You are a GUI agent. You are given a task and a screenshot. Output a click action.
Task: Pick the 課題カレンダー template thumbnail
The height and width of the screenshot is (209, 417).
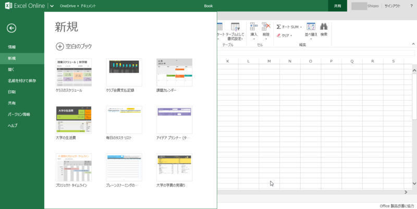(x=174, y=72)
